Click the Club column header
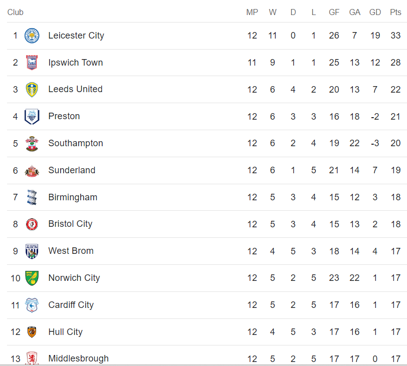This screenshot has width=407, height=366. point(16,12)
